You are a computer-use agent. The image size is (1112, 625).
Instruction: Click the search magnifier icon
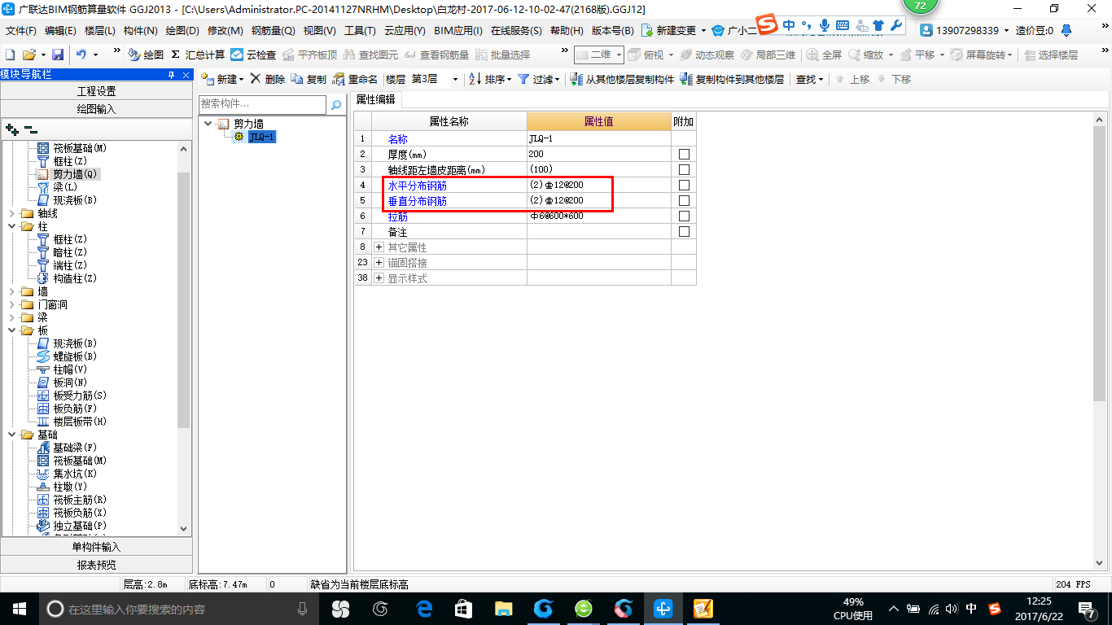click(336, 105)
